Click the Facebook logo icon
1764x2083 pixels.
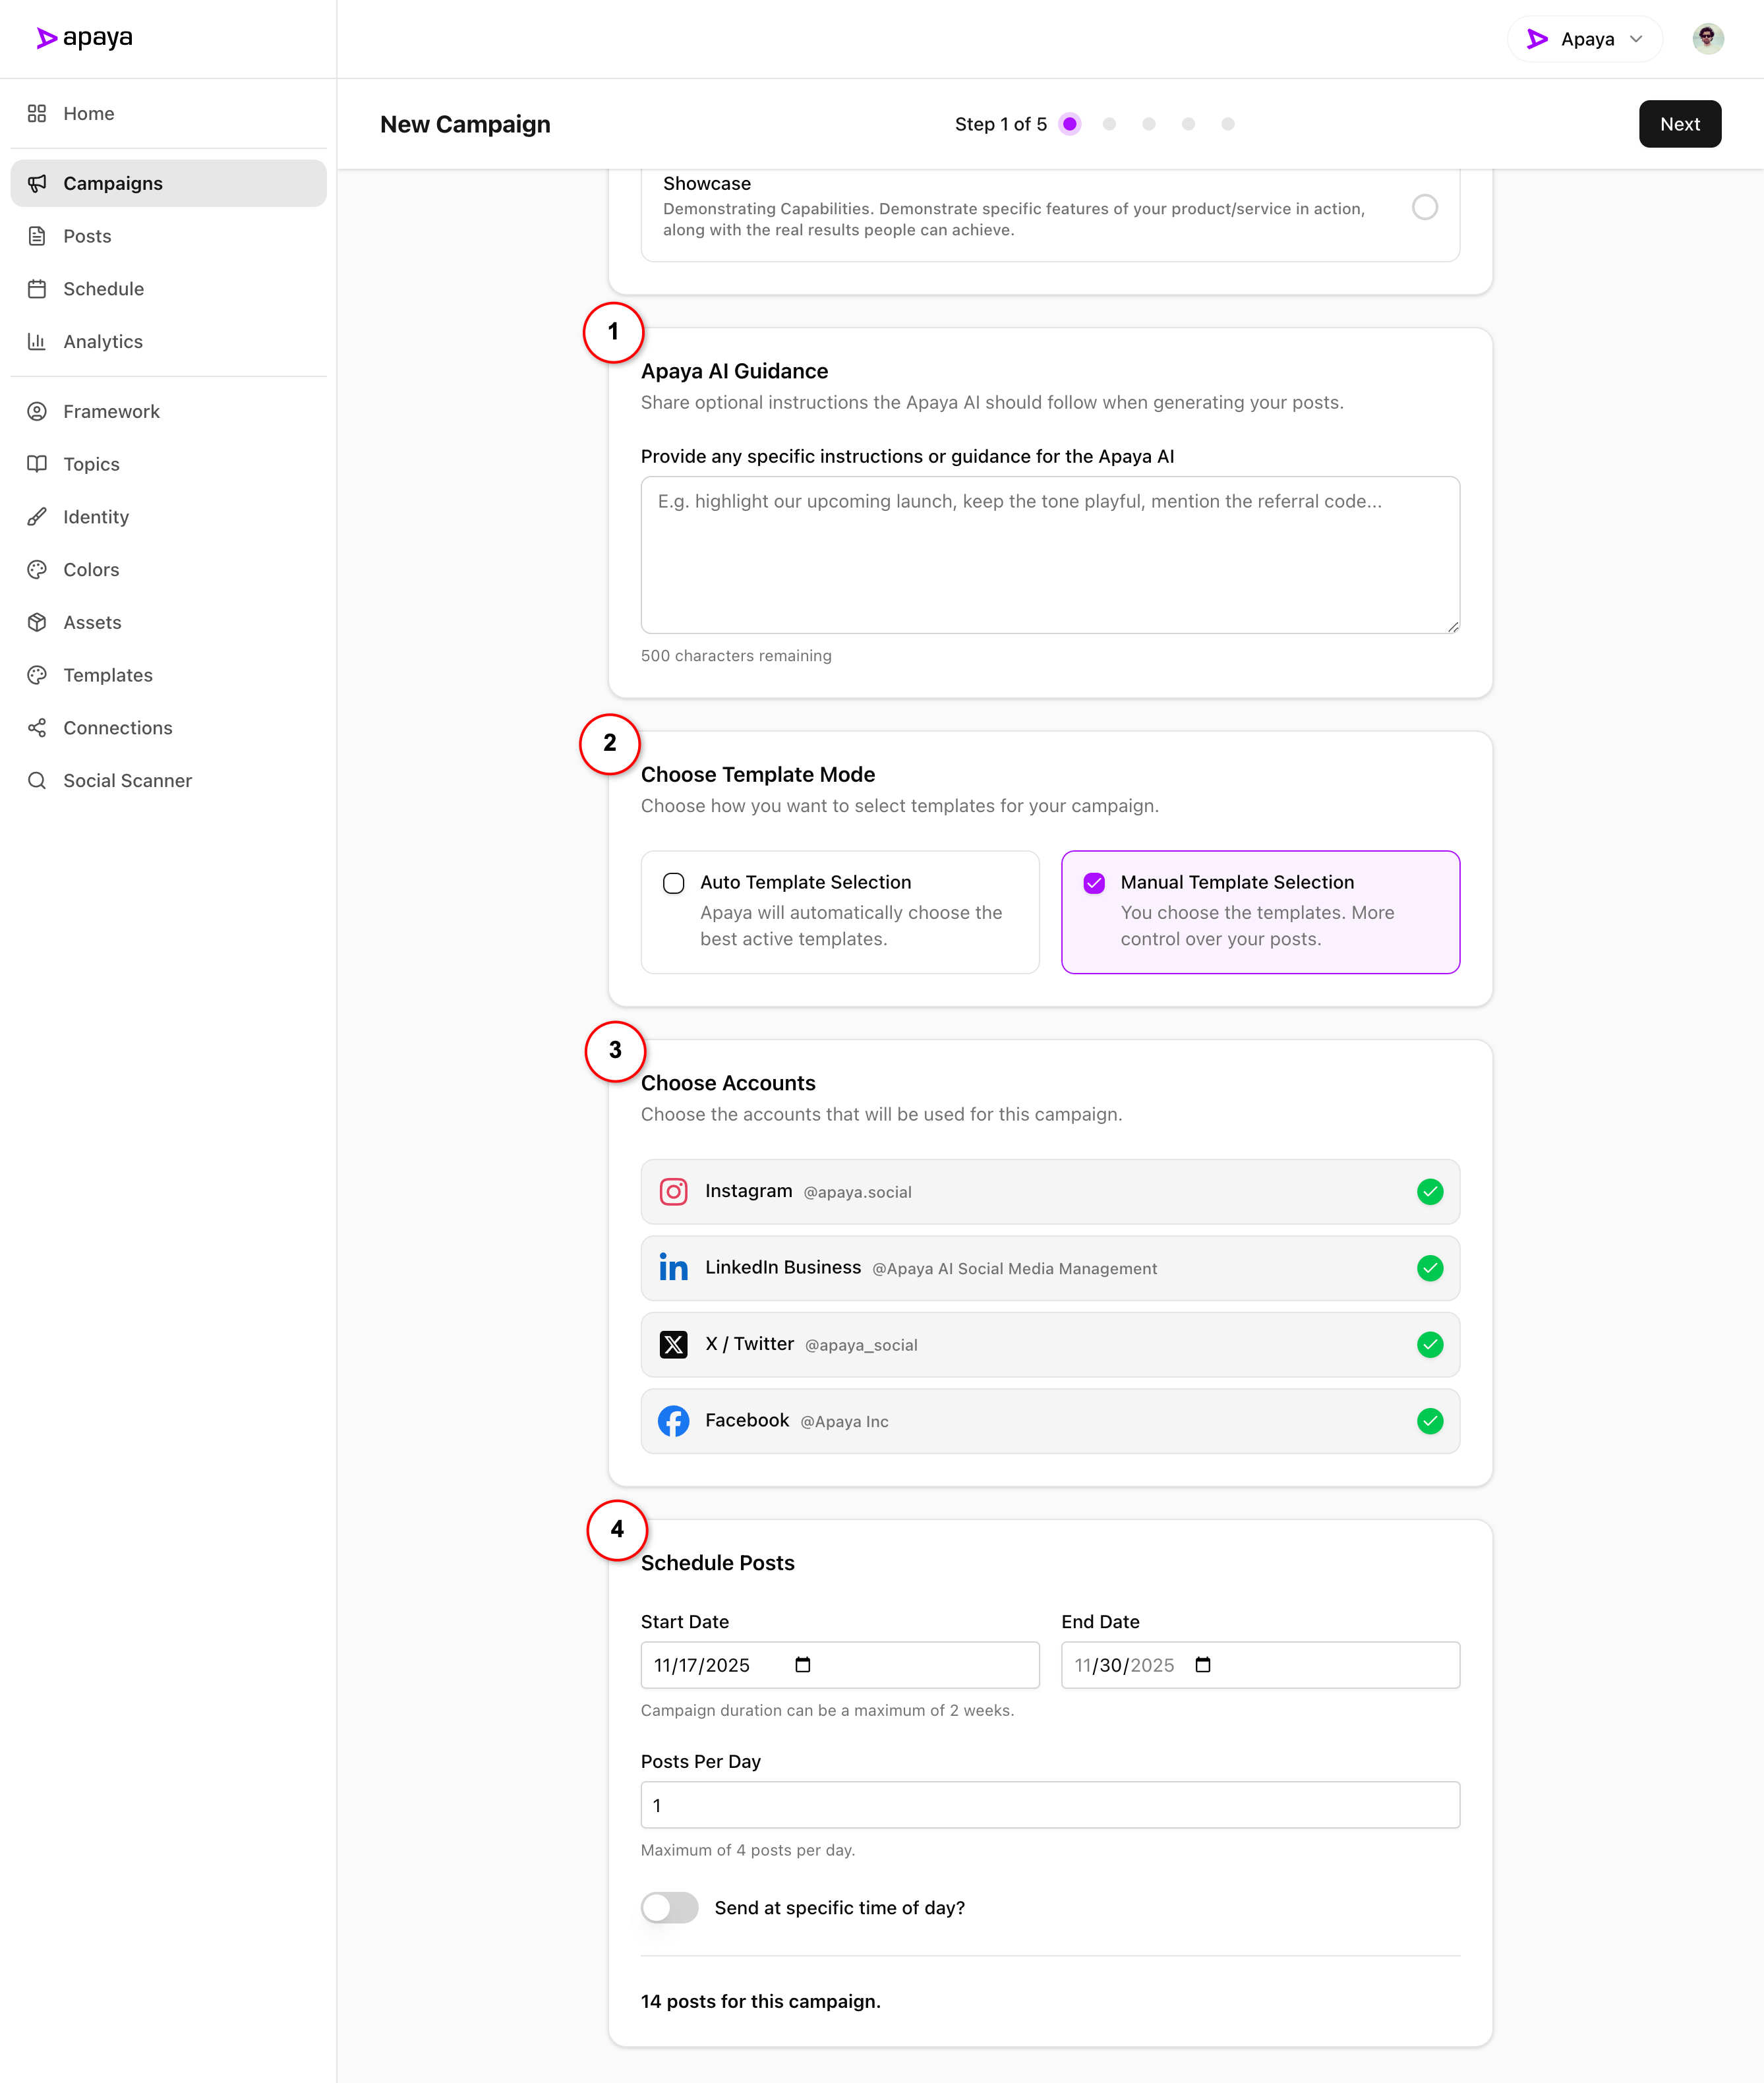(x=673, y=1420)
